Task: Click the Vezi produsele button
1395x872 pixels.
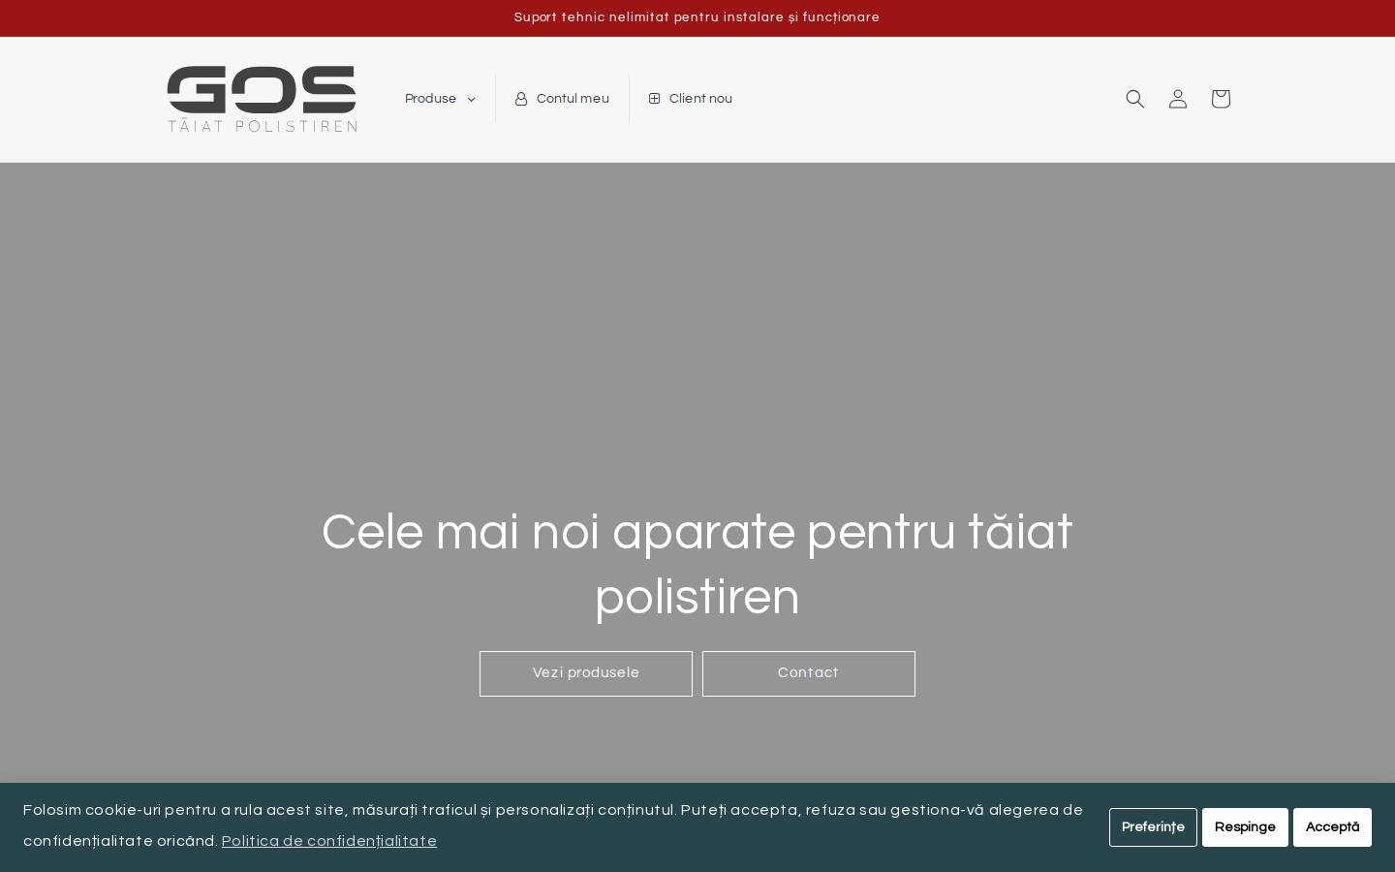Action: point(586,673)
